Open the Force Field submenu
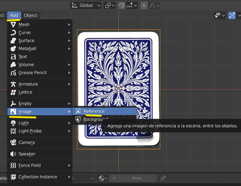This screenshot has width=241, height=186. (x=40, y=165)
